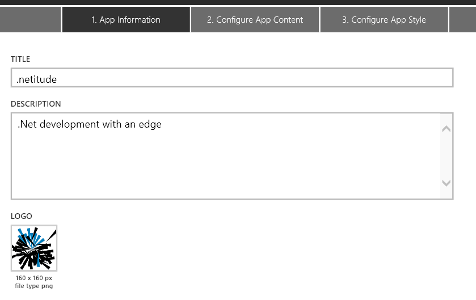Click the description scrollbar up arrow
The width and height of the screenshot is (476, 300).
click(446, 129)
